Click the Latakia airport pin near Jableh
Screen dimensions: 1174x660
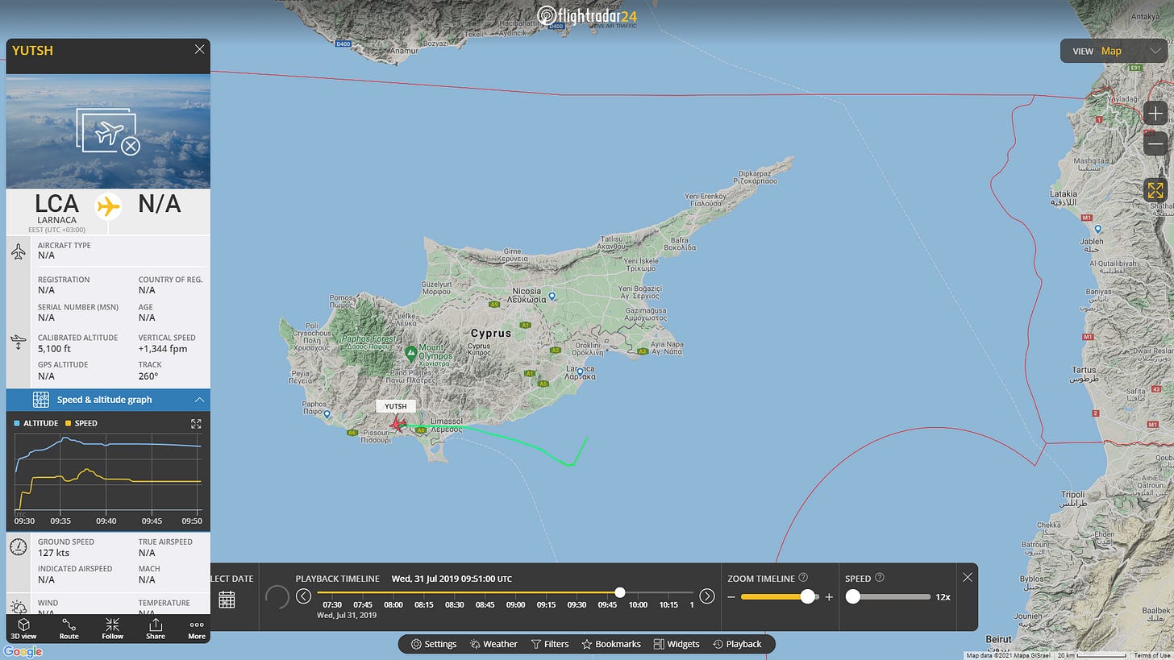[x=1098, y=230]
